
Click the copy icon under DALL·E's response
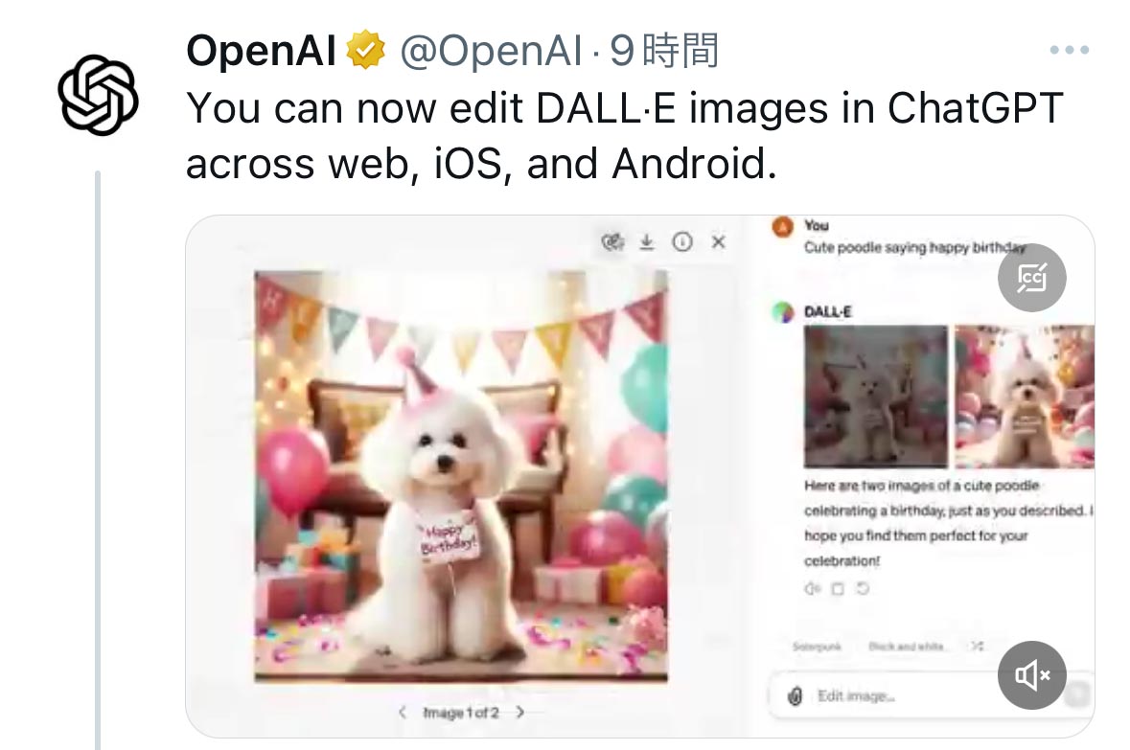pos(838,589)
